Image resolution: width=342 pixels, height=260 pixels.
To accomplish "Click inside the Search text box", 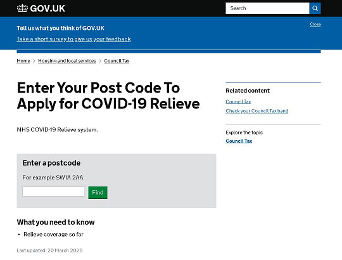I will point(267,8).
